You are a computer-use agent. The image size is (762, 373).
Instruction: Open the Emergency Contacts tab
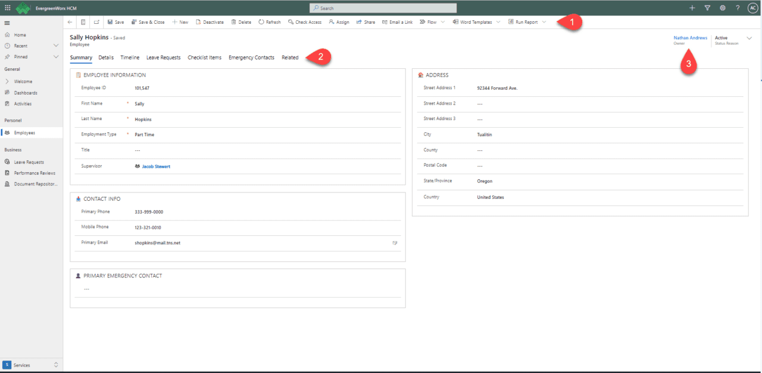(252, 57)
